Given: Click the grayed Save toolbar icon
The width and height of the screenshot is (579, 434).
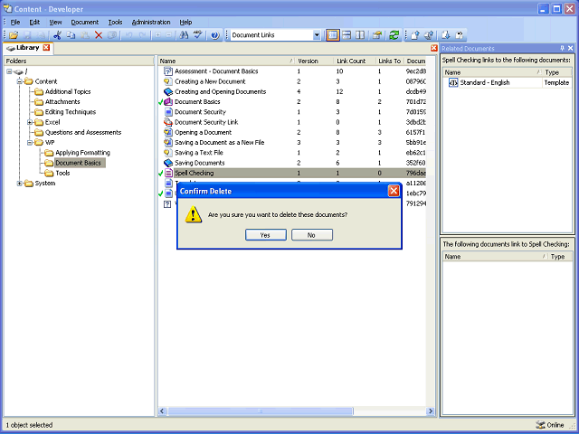Looking at the screenshot, I should (27, 35).
